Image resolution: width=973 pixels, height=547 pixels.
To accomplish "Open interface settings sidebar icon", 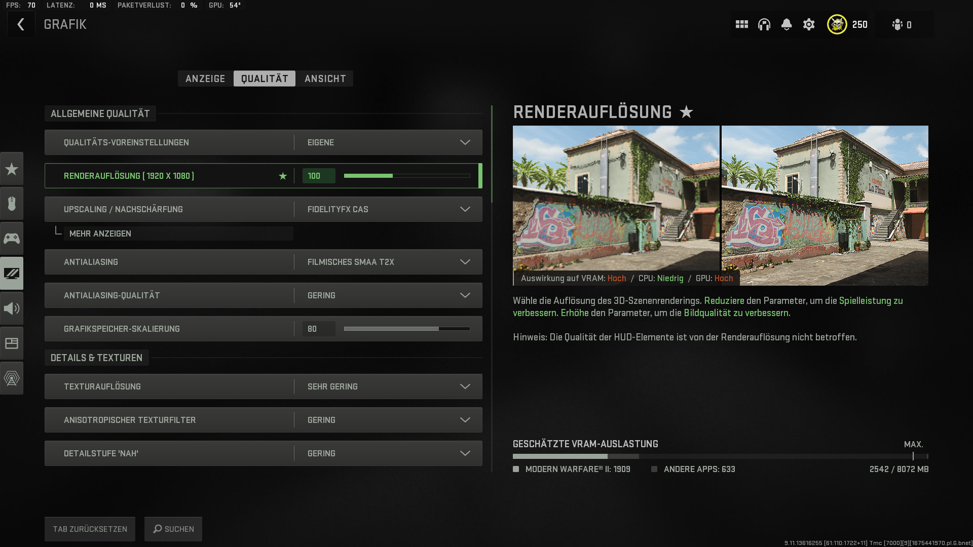I will pyautogui.click(x=12, y=343).
